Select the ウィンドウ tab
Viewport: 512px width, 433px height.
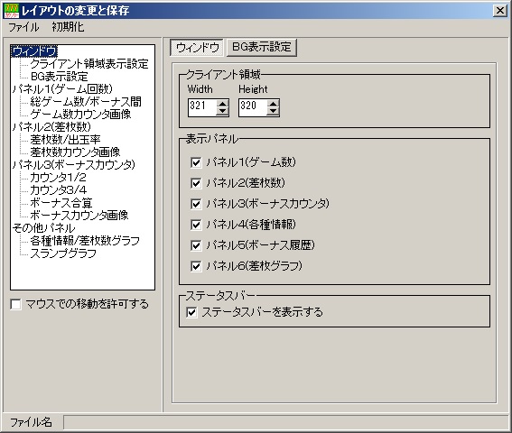click(x=197, y=48)
